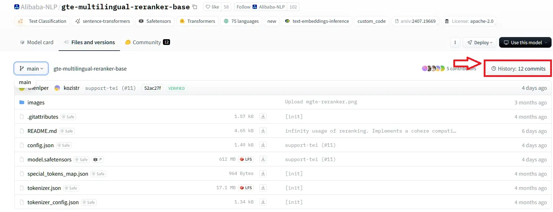
Task: Select the text-embeddings-inference tag
Action: [x=317, y=21]
